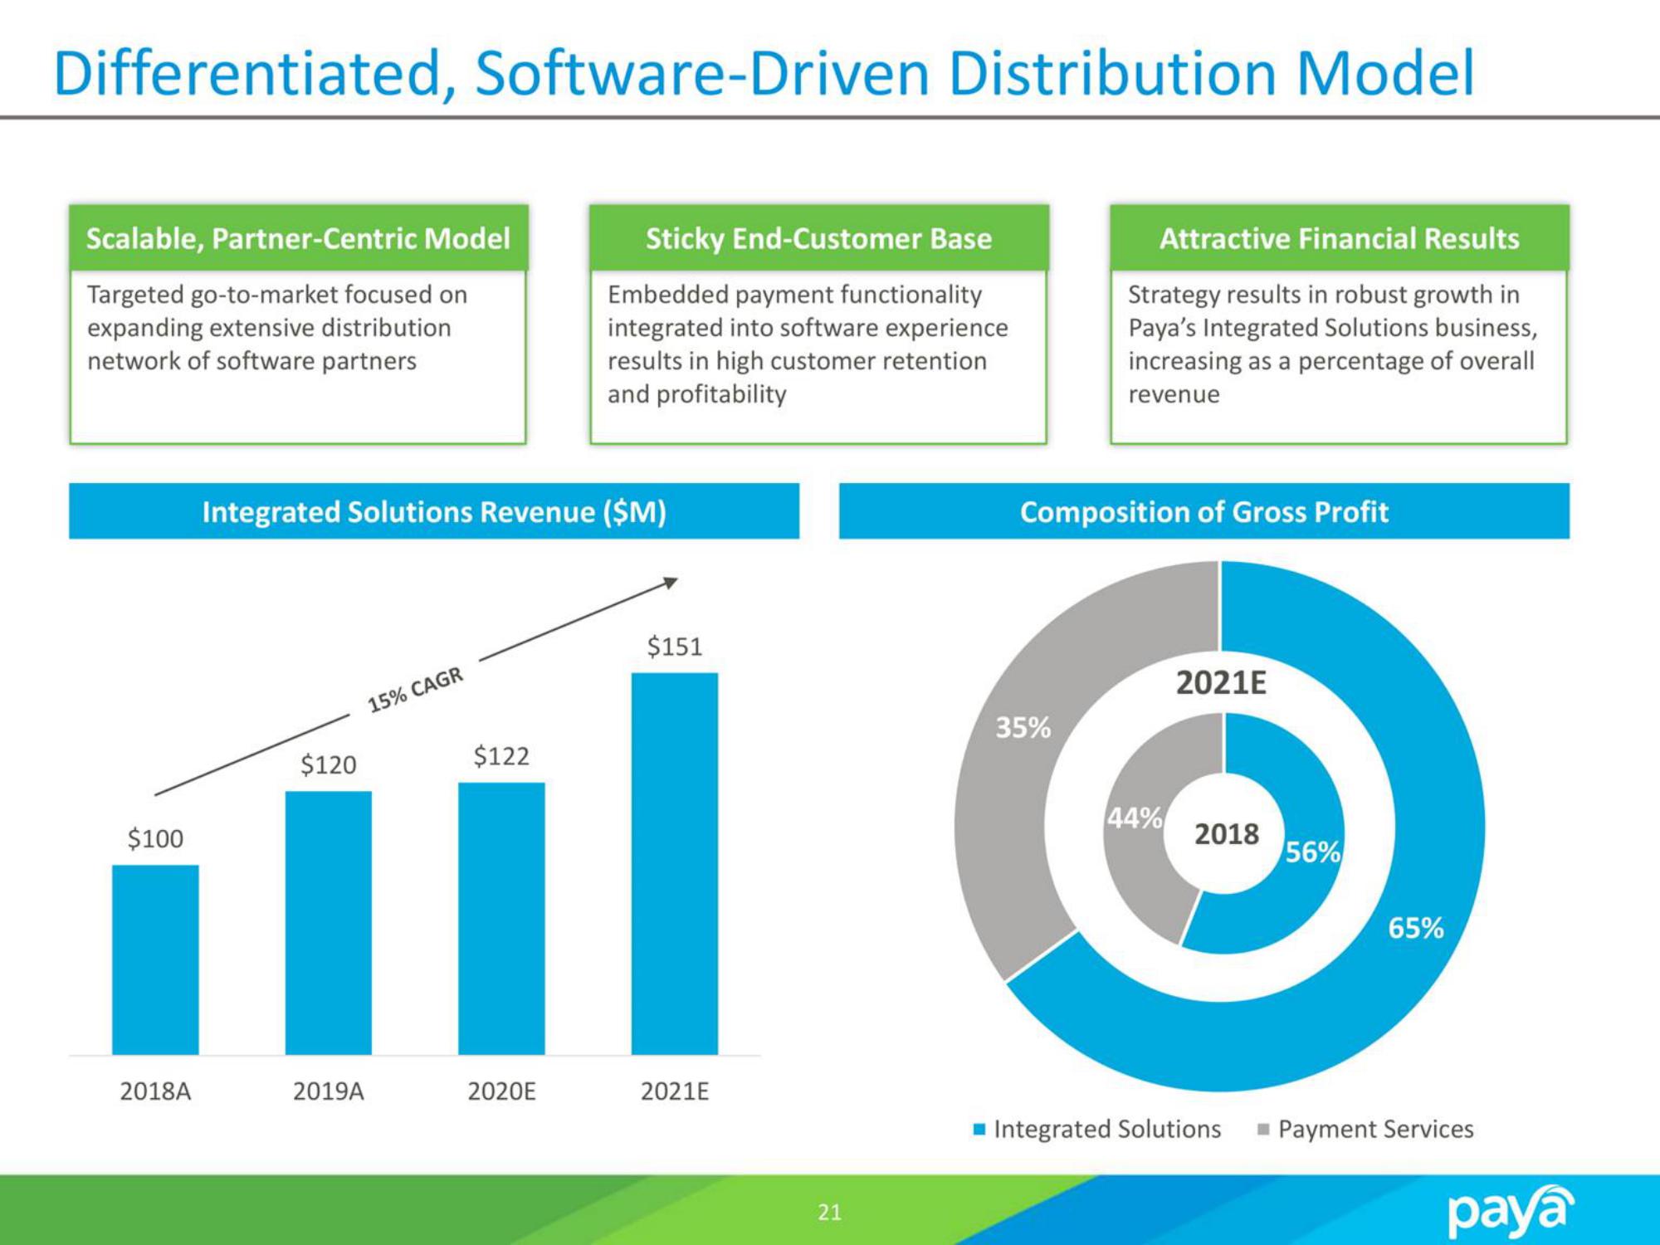This screenshot has height=1245, width=1660.
Task: Click the 'Integrated Solutions' legend text
Action: 1107,1129
